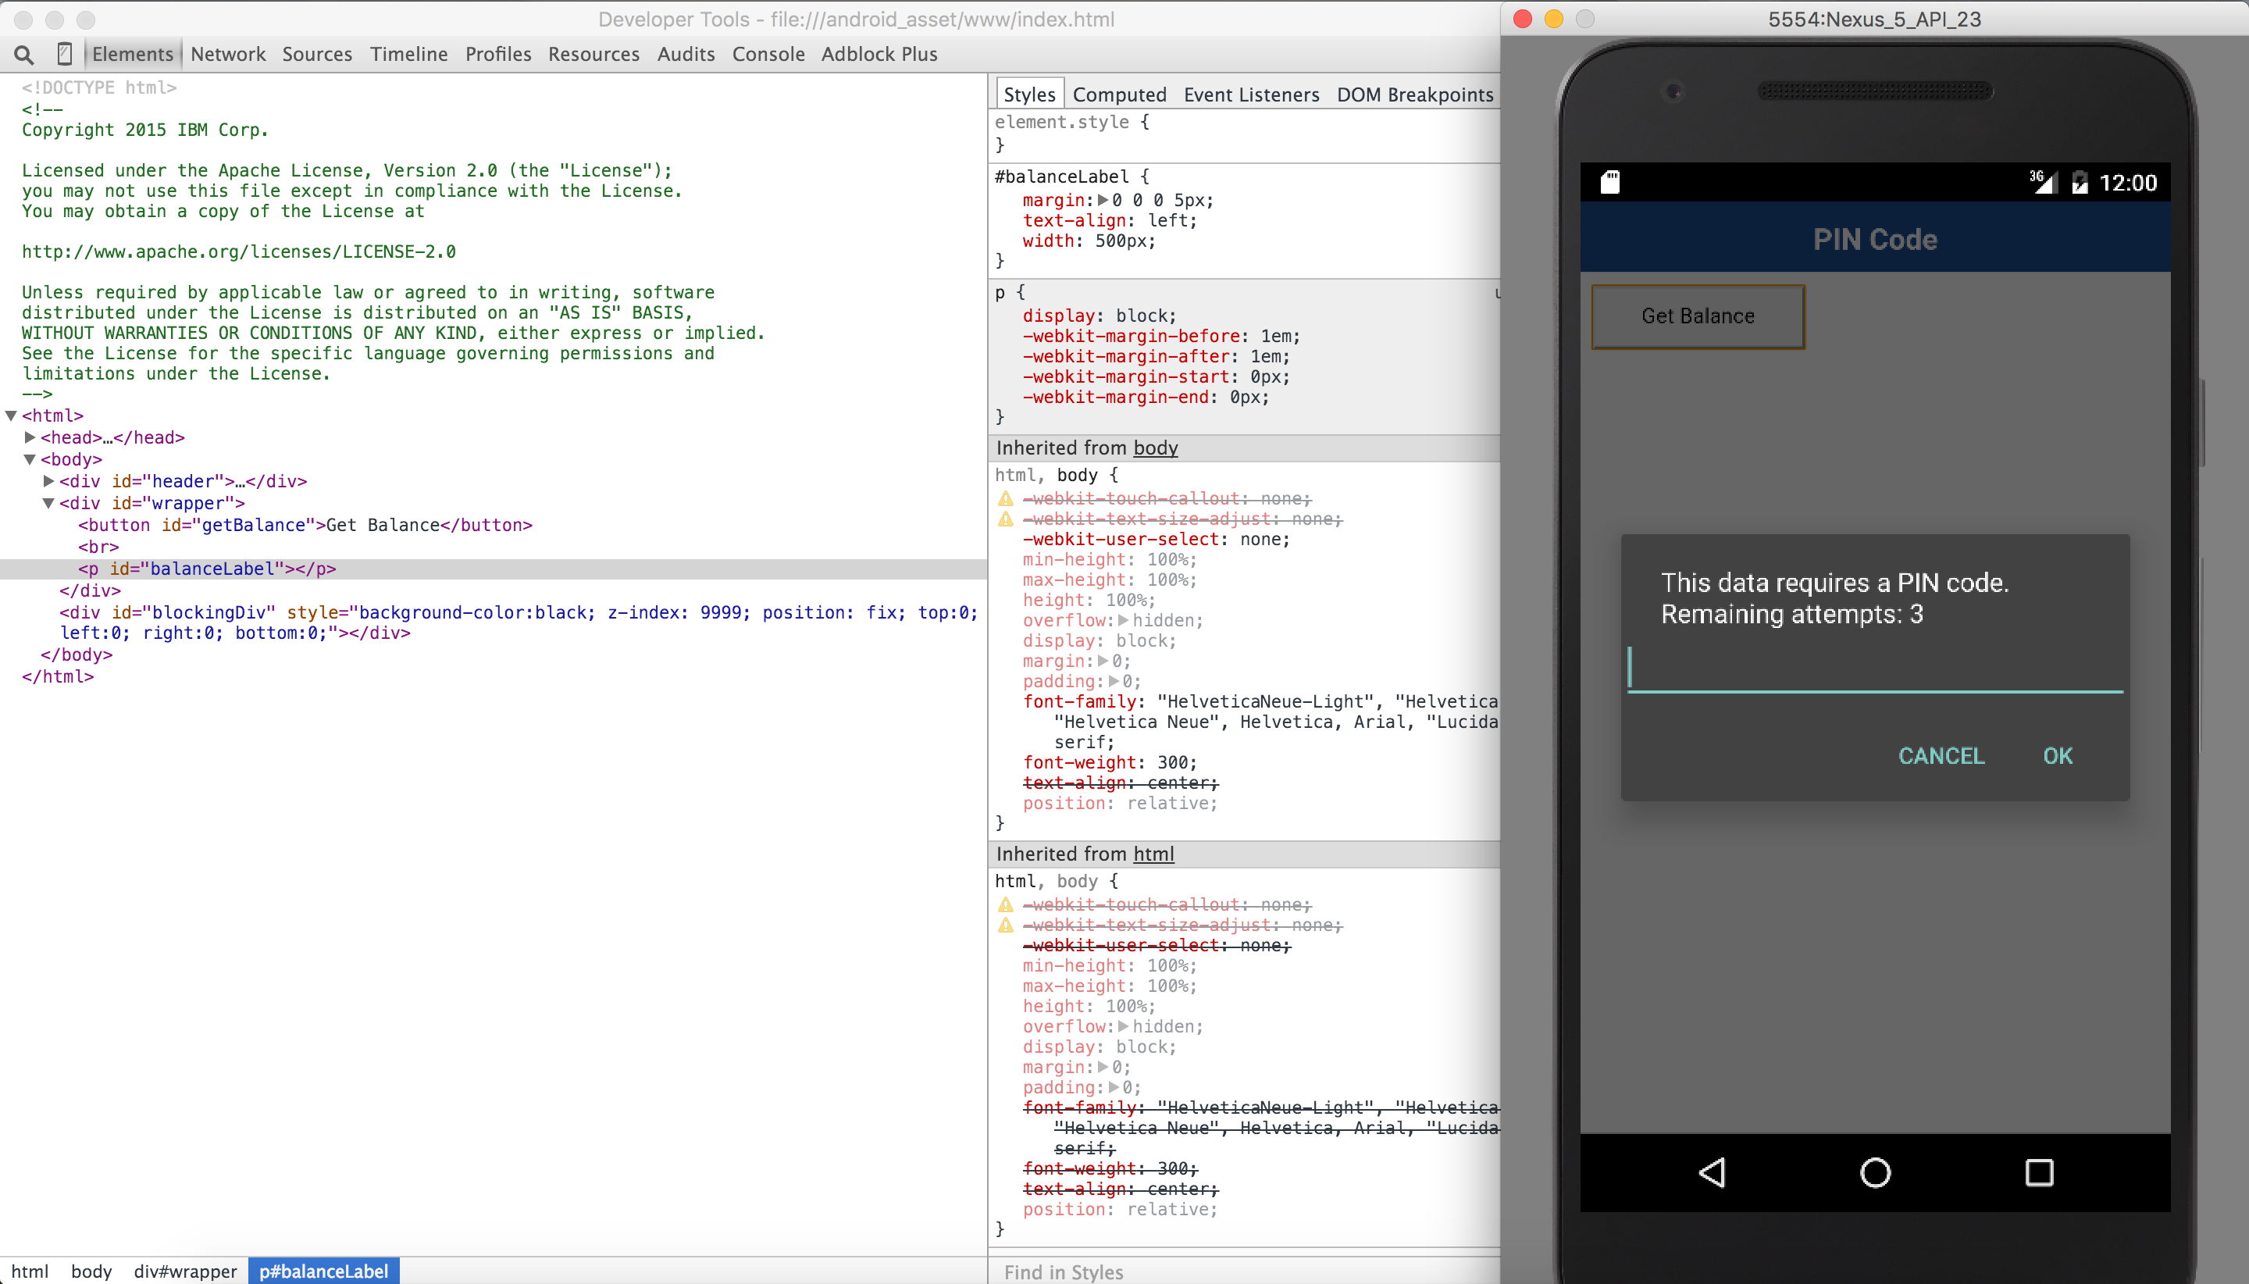
Task: Switch to the Console tab
Action: coord(769,54)
